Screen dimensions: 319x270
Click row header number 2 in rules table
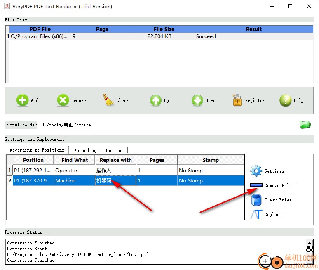[9, 181]
